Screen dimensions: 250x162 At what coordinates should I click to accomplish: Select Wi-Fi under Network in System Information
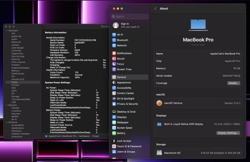14,119
